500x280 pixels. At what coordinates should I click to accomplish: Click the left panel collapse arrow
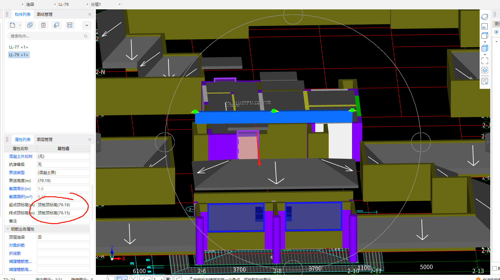[x=98, y=142]
